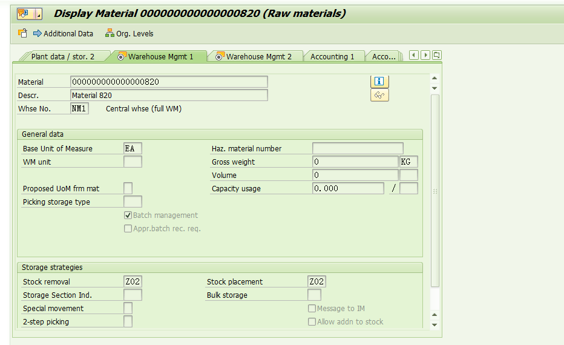Screen dimensions: 564x345
Task: Click the Descr. field with Material 820
Action: click(x=169, y=96)
